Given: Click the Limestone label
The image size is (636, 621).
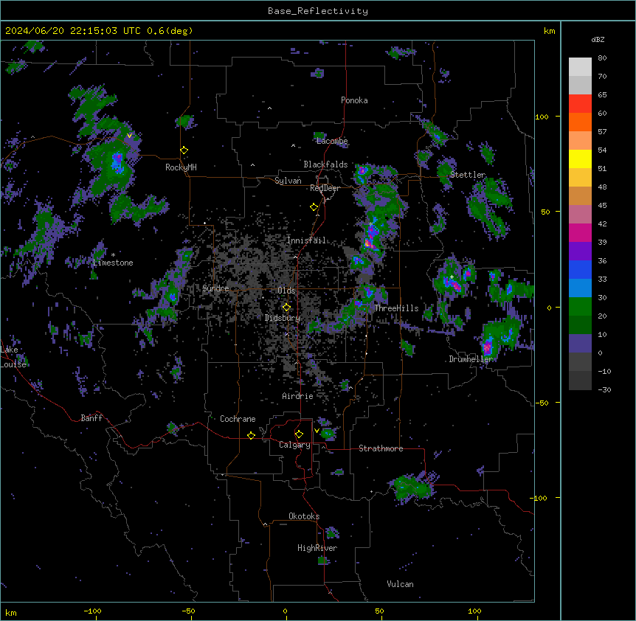Looking at the screenshot, I should [113, 263].
